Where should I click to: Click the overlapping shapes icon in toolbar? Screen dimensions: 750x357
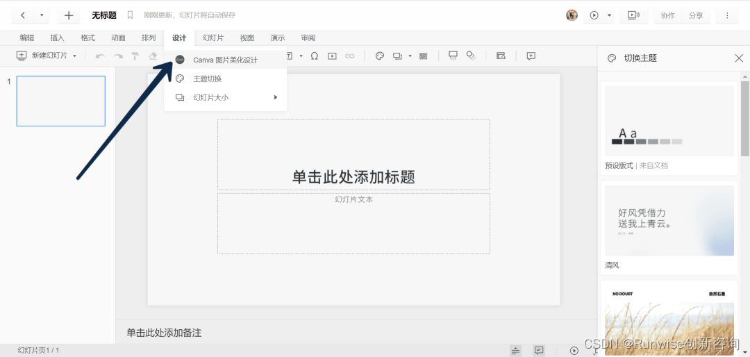471,56
